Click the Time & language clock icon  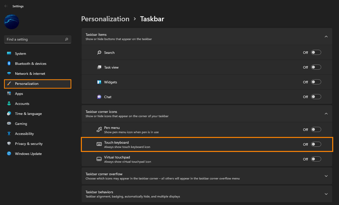9,114
